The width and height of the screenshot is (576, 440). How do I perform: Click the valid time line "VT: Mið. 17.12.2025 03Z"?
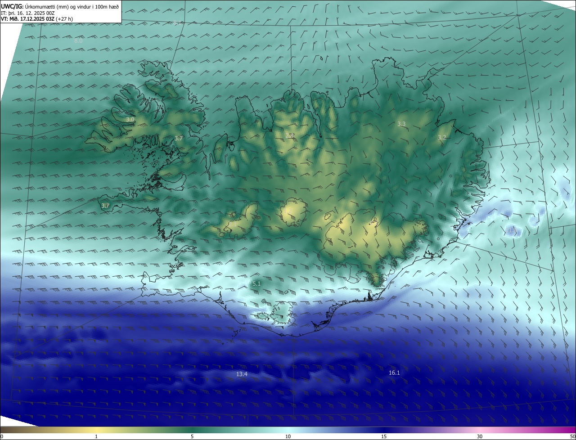pos(27,19)
